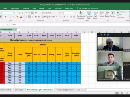Click the cell Borders icon
130x97 pixels.
tap(11, 17)
